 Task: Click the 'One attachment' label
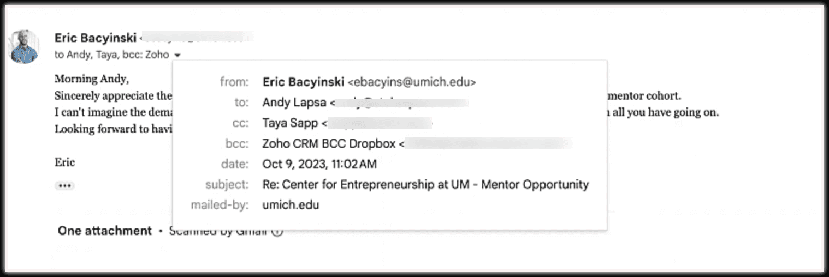(x=105, y=231)
